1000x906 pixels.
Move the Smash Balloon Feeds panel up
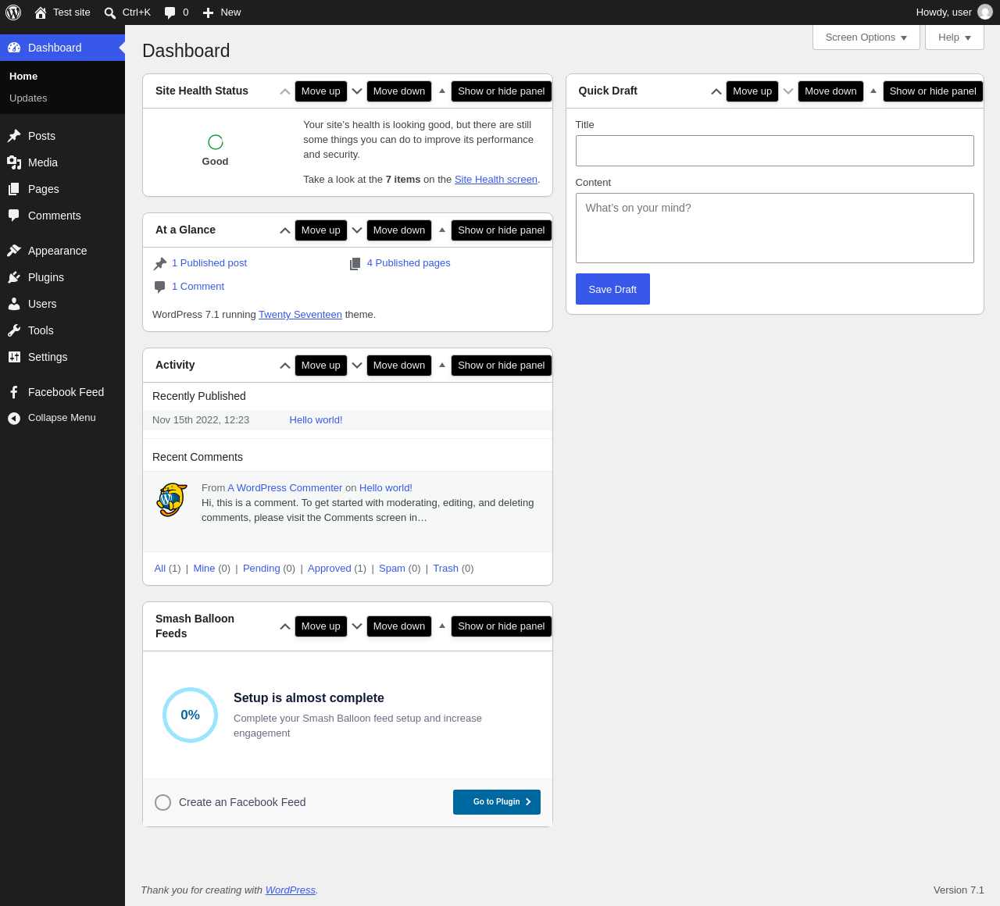(x=285, y=626)
